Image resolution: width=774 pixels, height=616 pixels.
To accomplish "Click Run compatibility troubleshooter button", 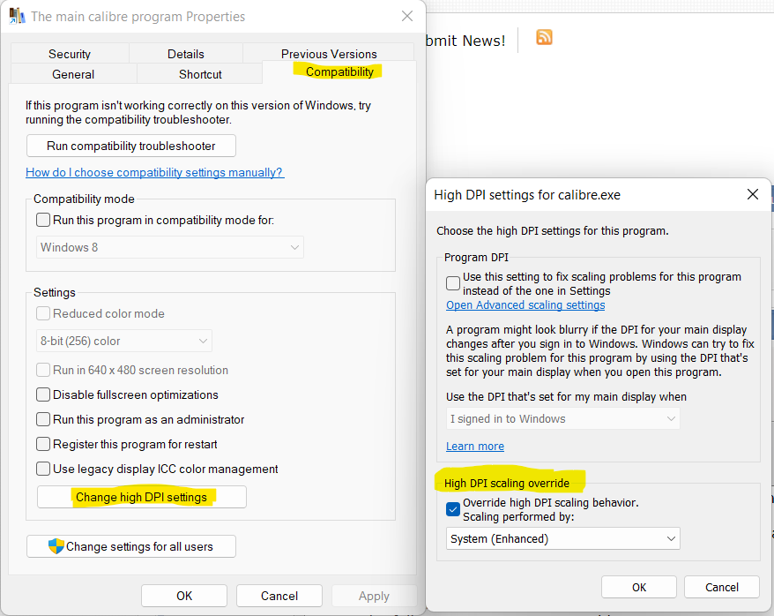I will tap(131, 146).
